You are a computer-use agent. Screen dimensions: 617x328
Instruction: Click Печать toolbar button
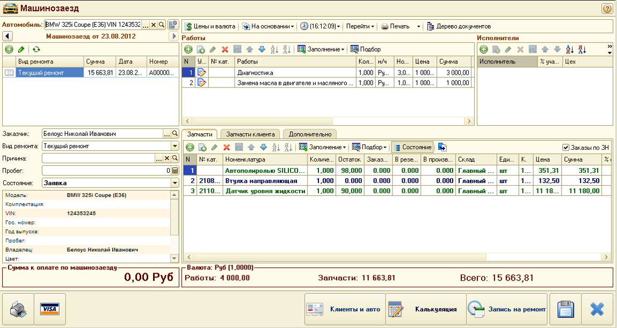[x=395, y=26]
